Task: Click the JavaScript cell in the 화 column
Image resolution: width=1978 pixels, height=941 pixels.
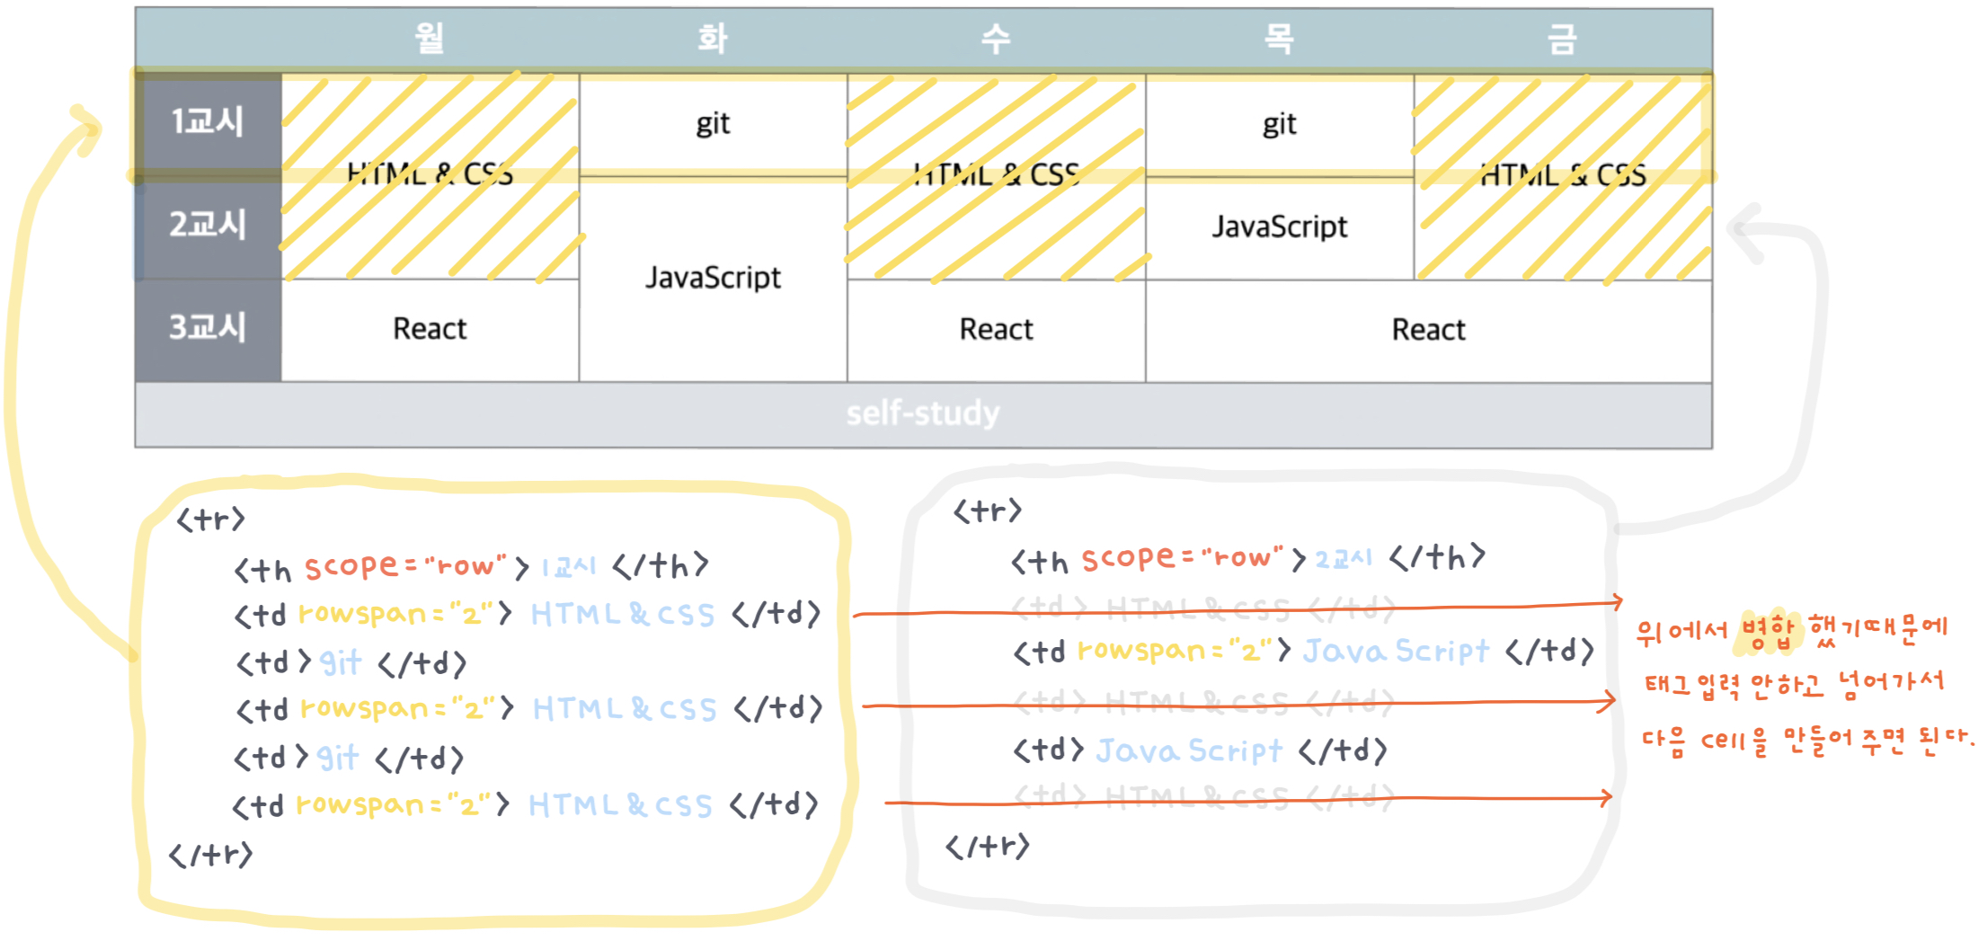Action: [x=713, y=278]
